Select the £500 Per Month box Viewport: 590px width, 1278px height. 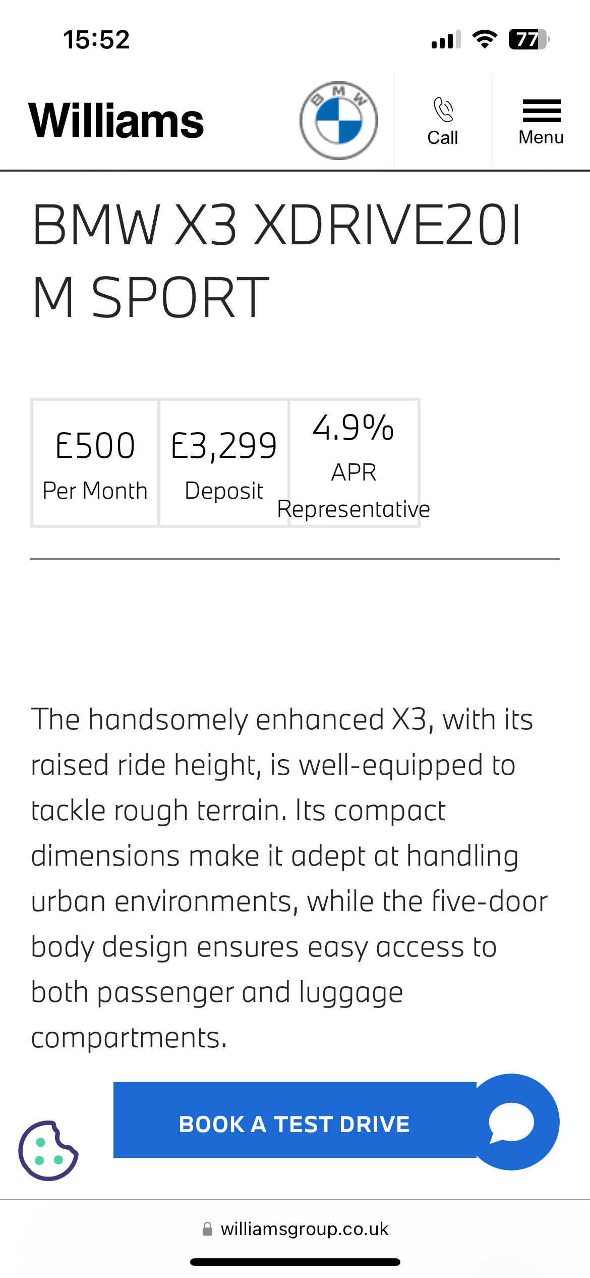pos(95,463)
